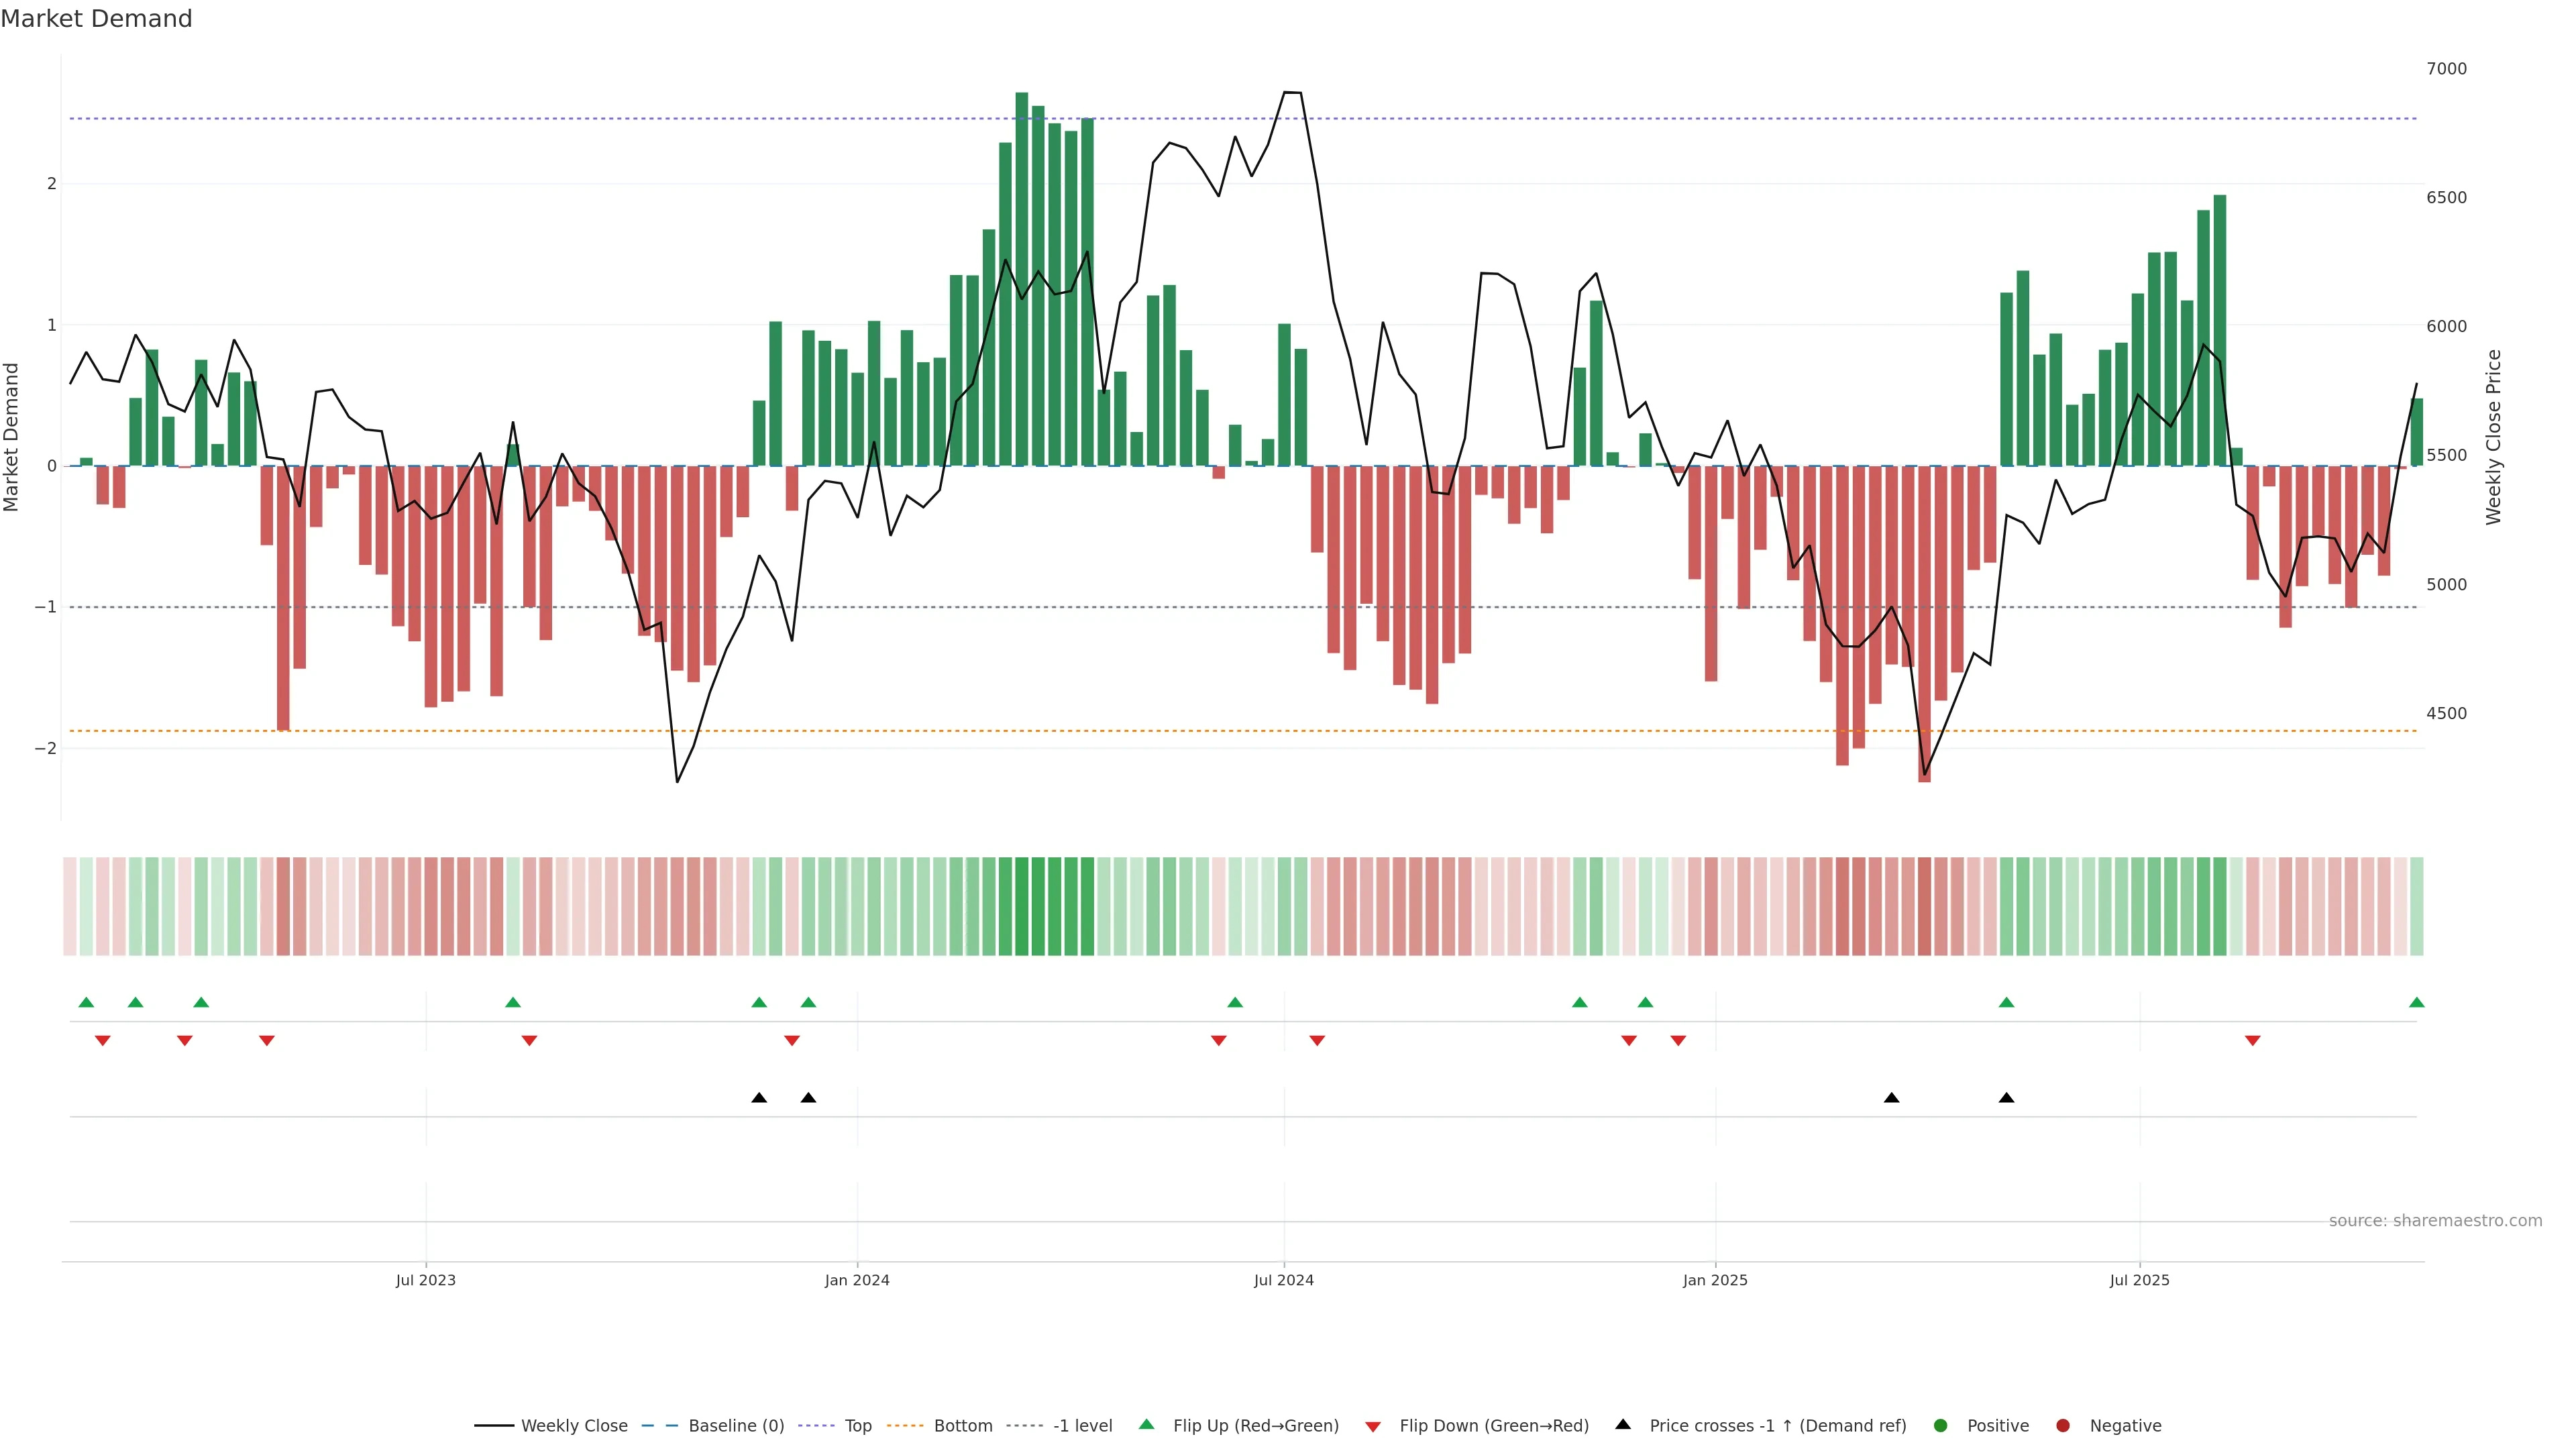Viewport: 2576px width, 1449px height.
Task: Click the Jan 2024 x-axis label
Action: pos(857,1280)
